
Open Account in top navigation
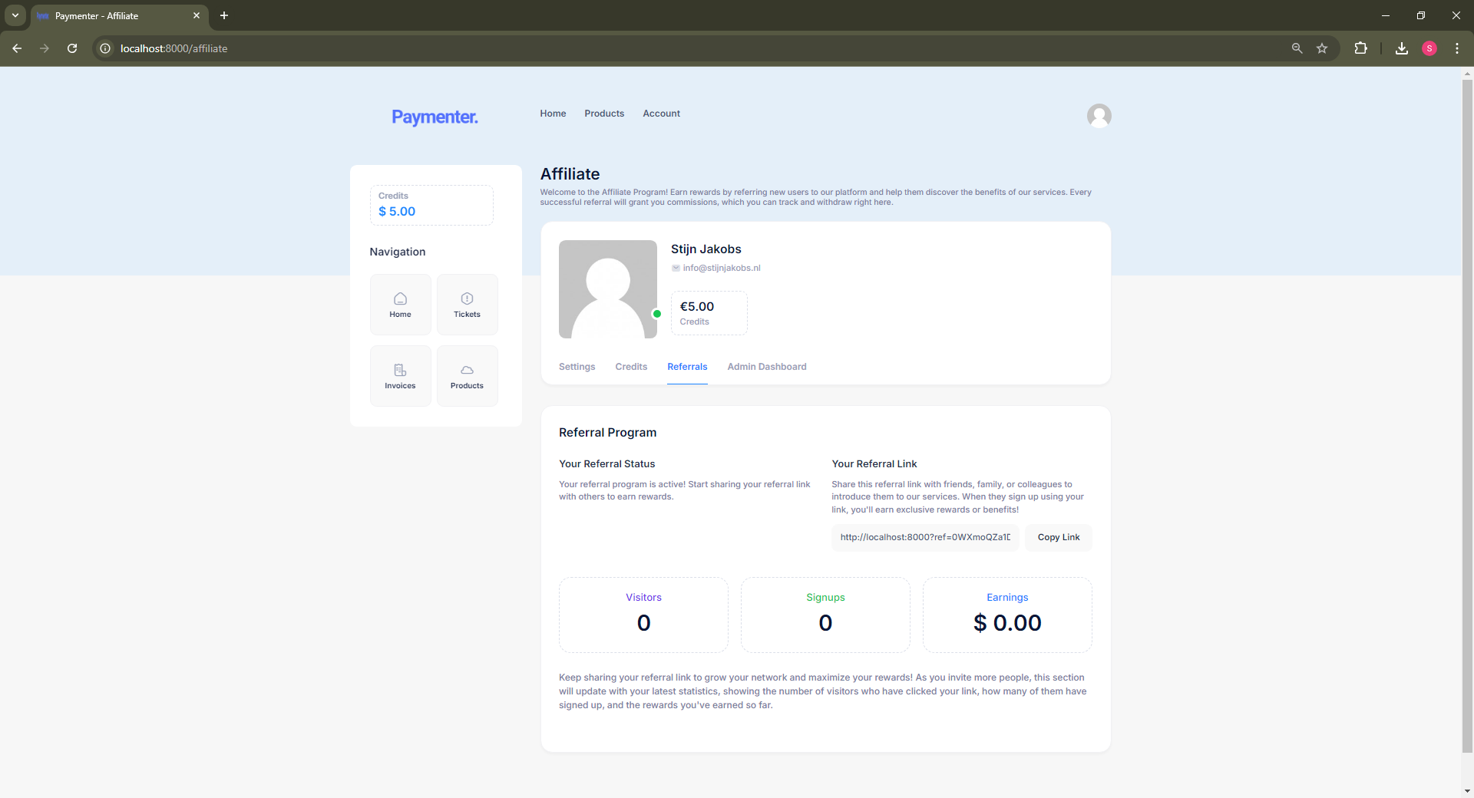click(661, 114)
